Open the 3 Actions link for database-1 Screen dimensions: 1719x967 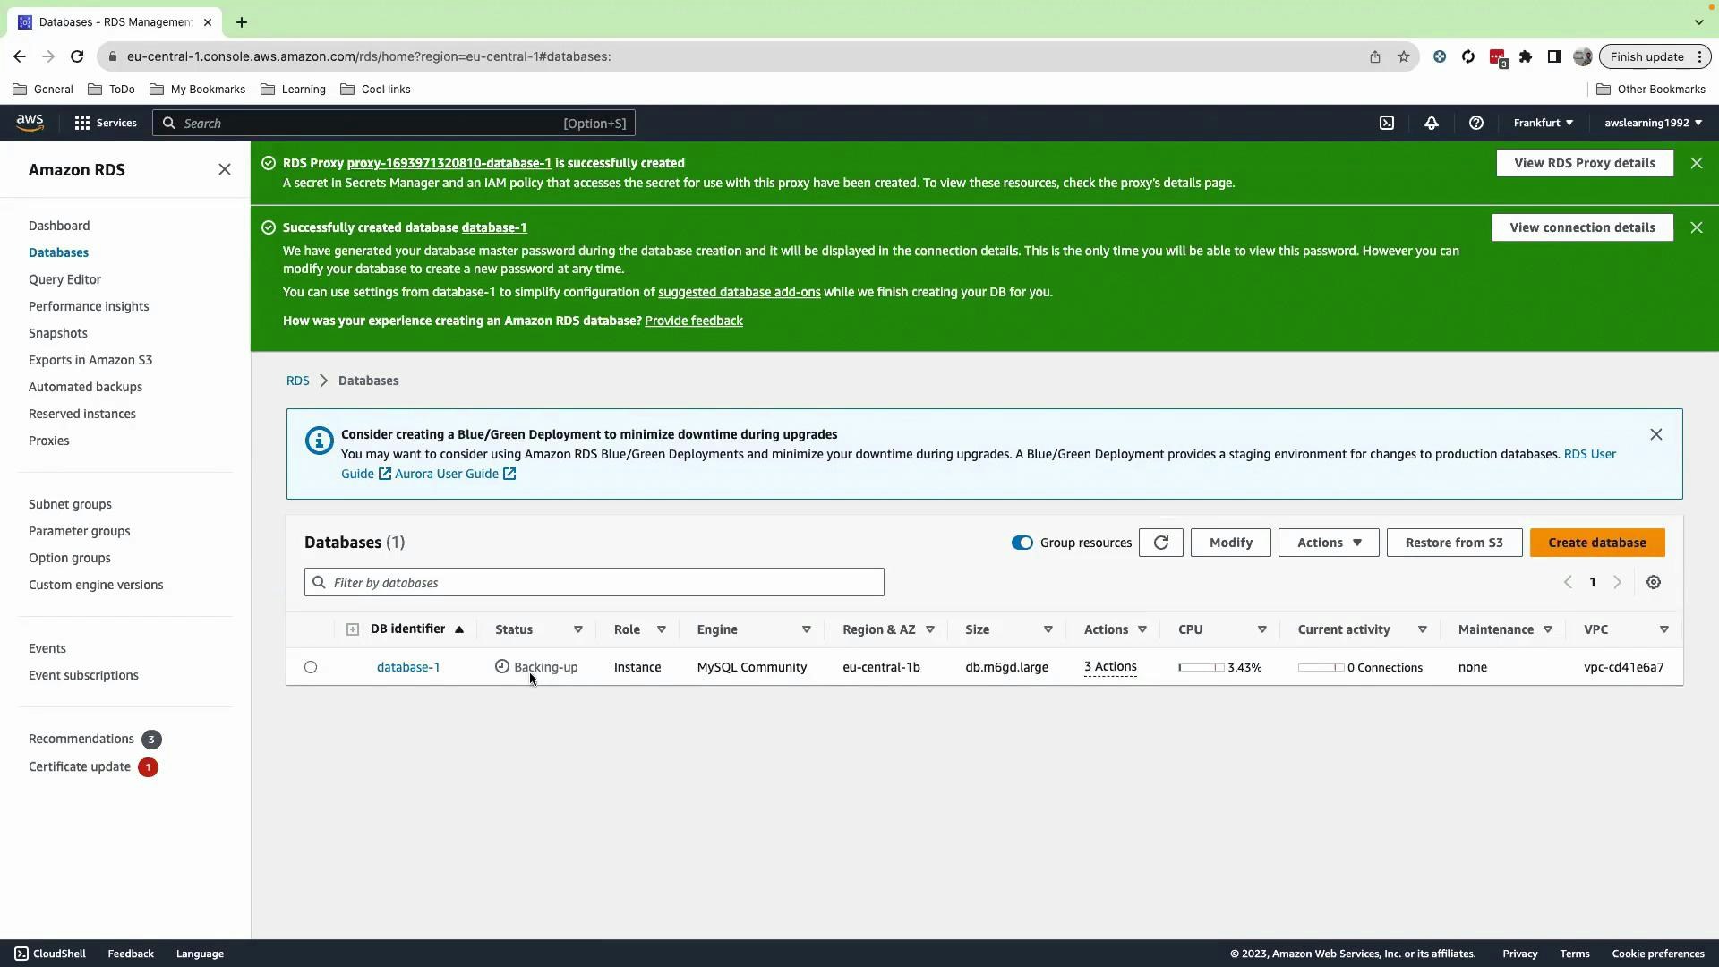pos(1110,667)
